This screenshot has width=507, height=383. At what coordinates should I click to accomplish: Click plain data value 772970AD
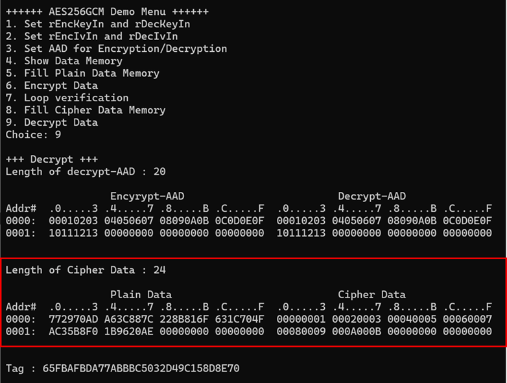click(73, 319)
